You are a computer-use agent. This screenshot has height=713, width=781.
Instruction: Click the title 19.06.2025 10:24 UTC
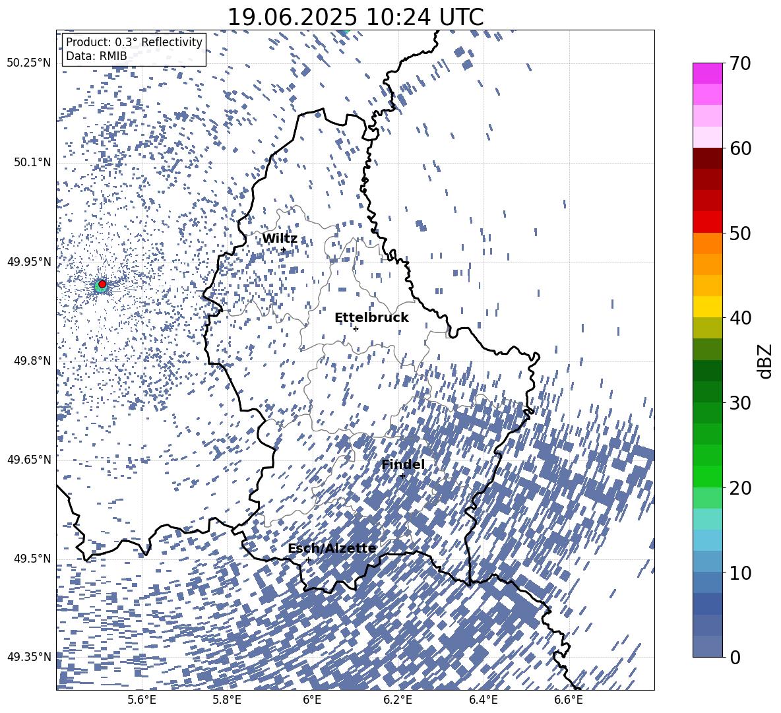(355, 17)
